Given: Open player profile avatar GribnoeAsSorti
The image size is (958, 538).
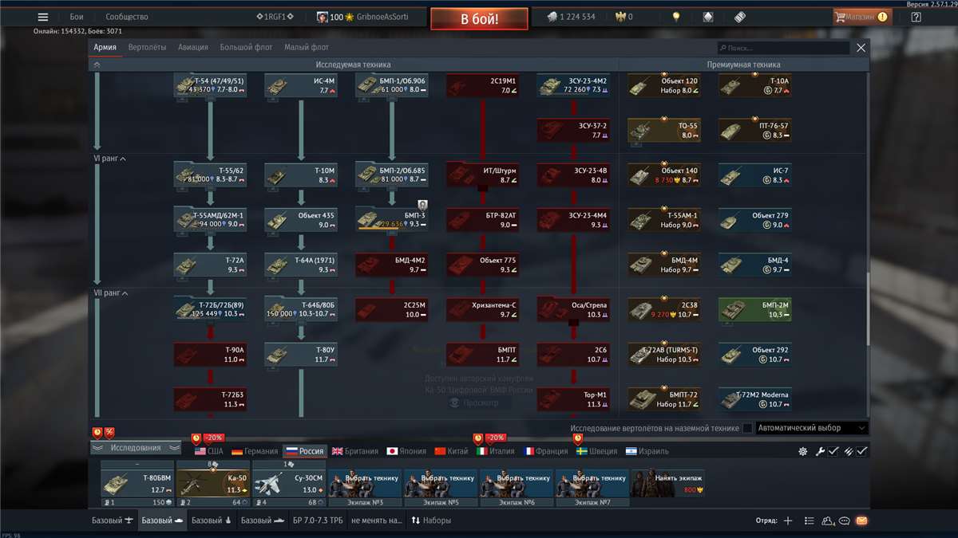Looking at the screenshot, I should click(x=323, y=17).
